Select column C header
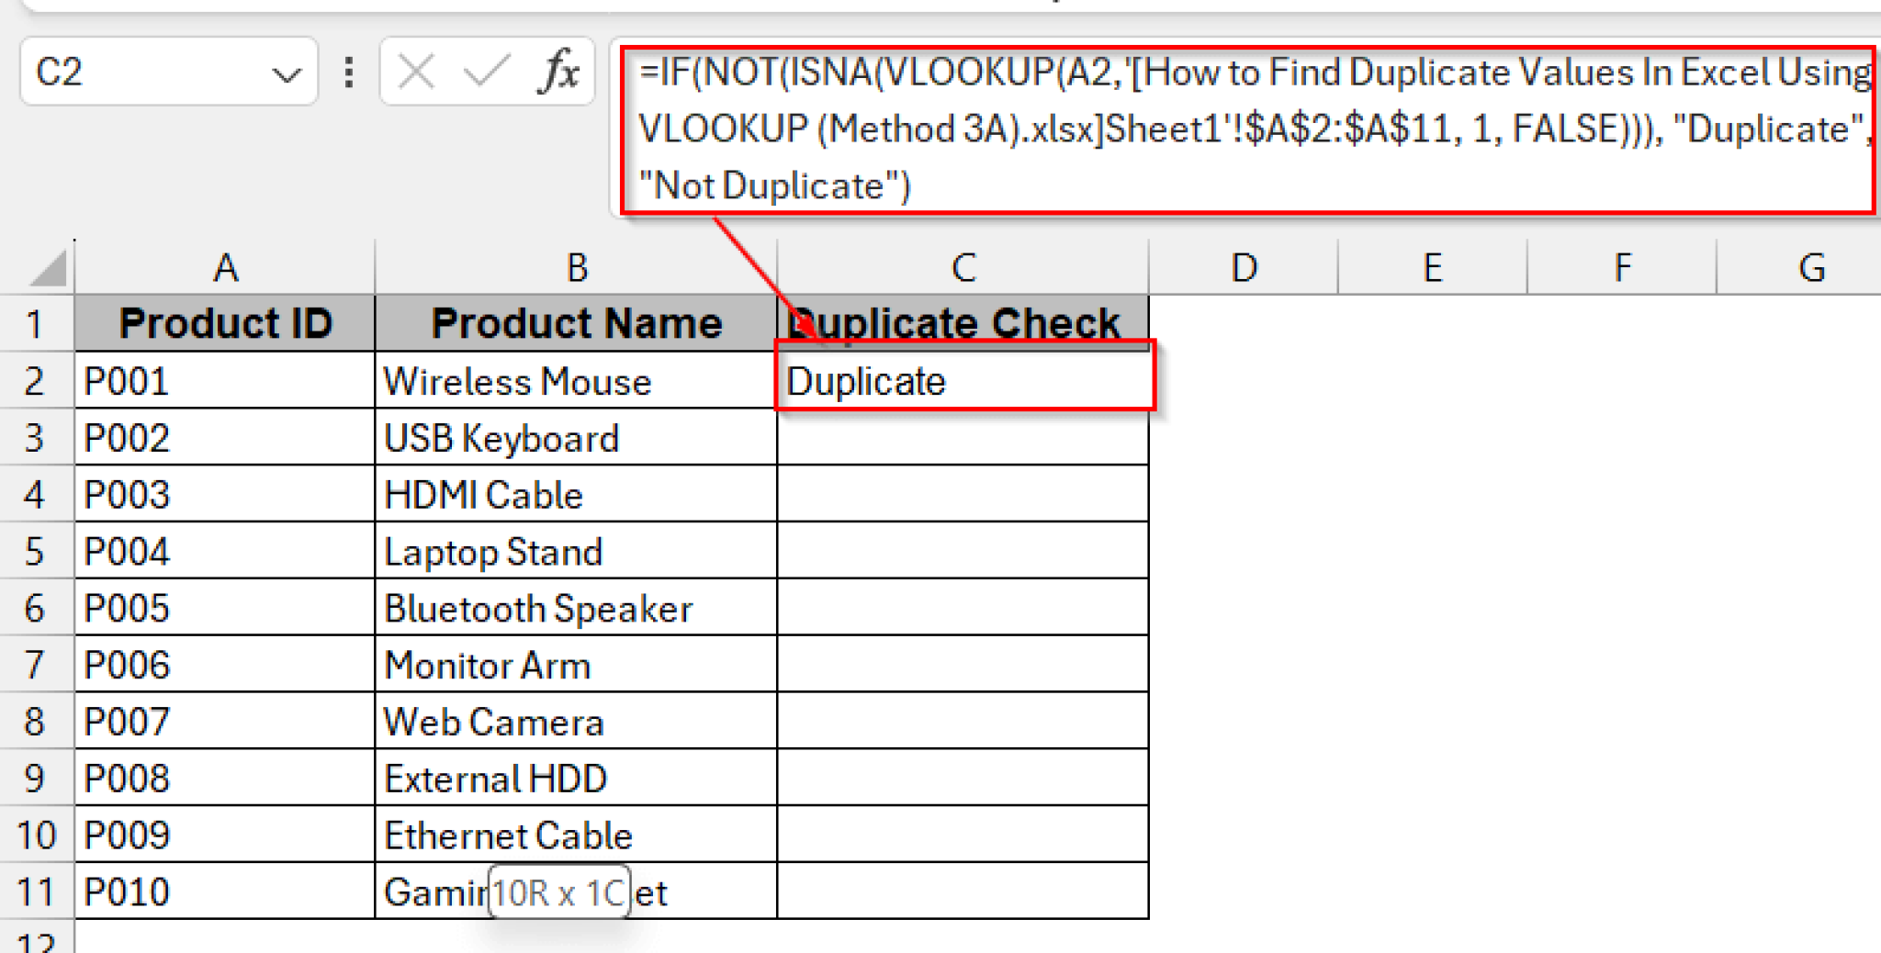1881x953 pixels. 963,268
